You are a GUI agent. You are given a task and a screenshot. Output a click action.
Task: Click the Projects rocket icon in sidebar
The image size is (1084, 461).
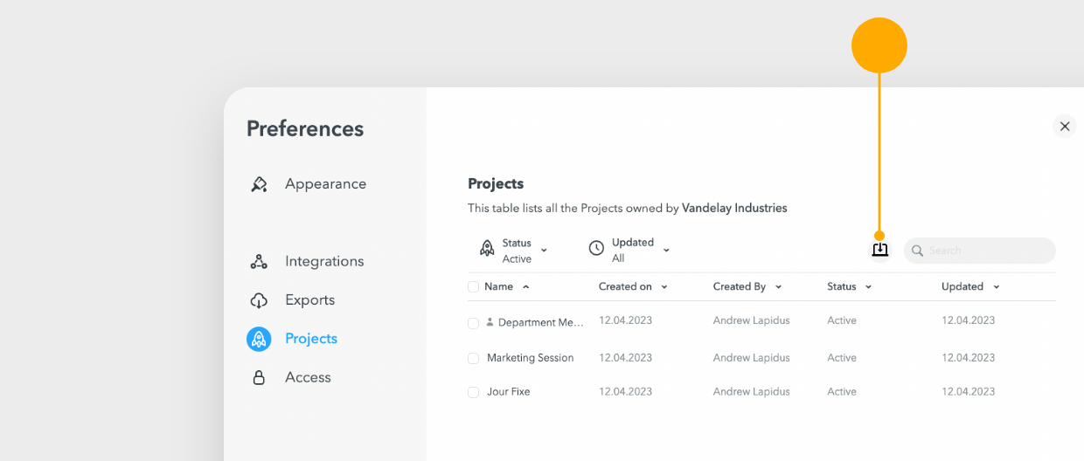pos(259,339)
